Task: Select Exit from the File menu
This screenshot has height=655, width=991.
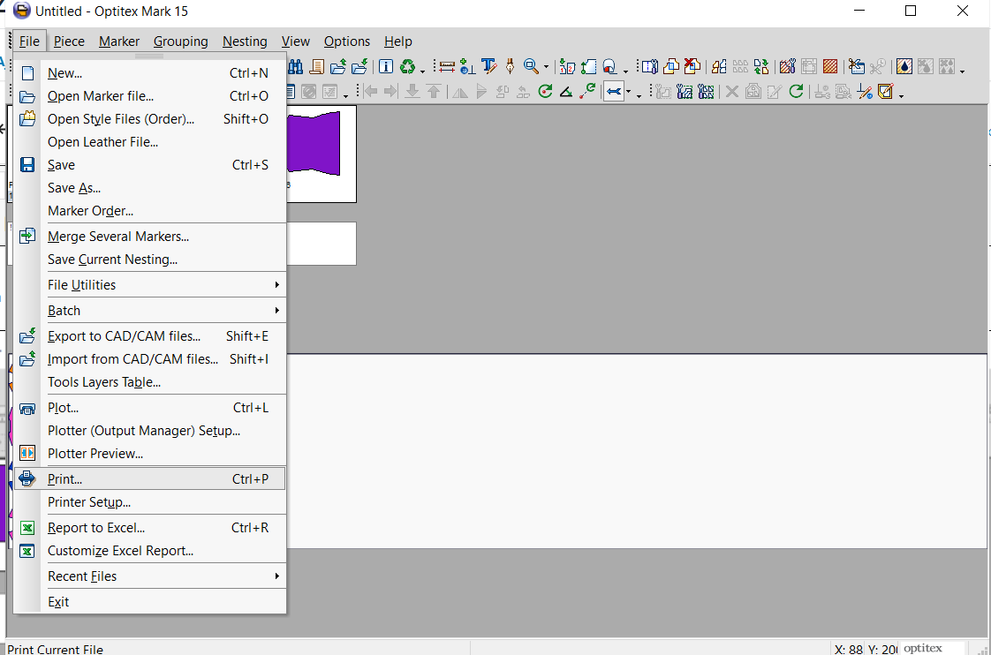Action: tap(150, 602)
